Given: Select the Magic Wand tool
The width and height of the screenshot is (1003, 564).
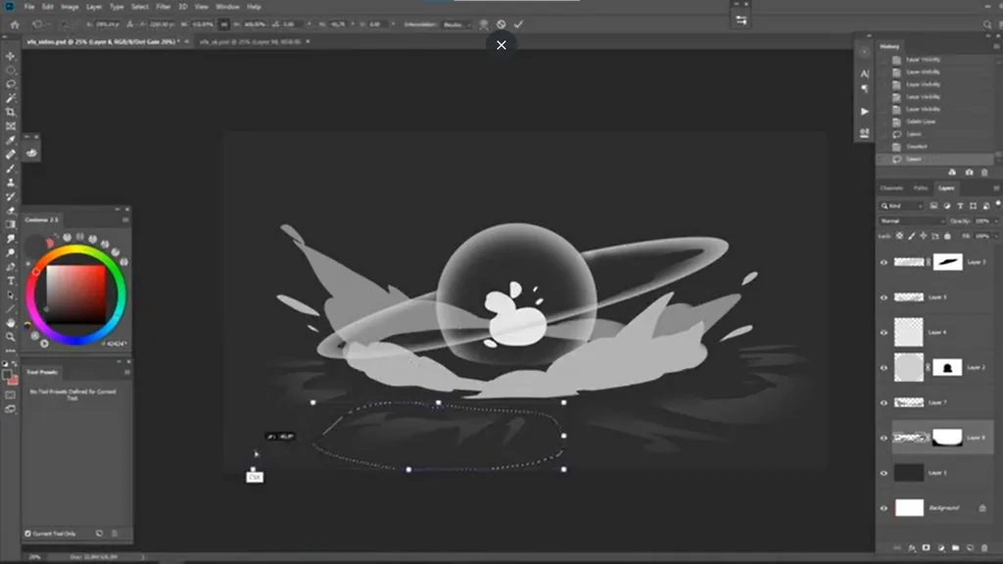Looking at the screenshot, I should pyautogui.click(x=10, y=99).
